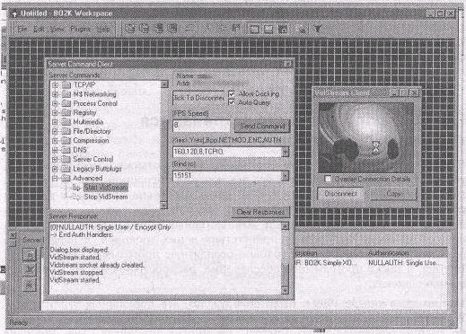Click the third toolbar icon right of Help
466x334 pixels.
tap(159, 29)
